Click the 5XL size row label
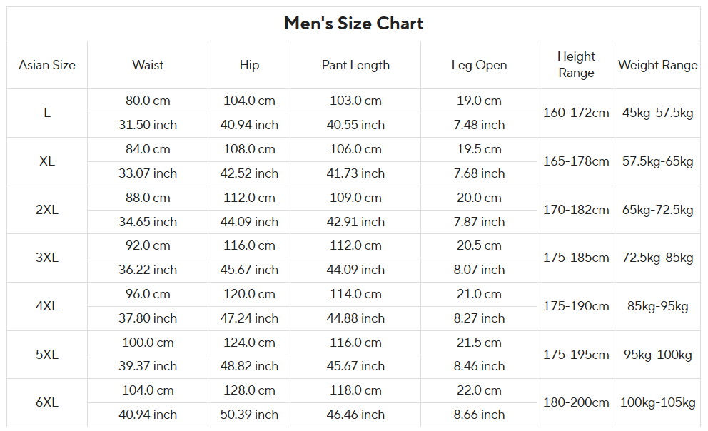Viewport: 708px width, 431px height. 47,355
